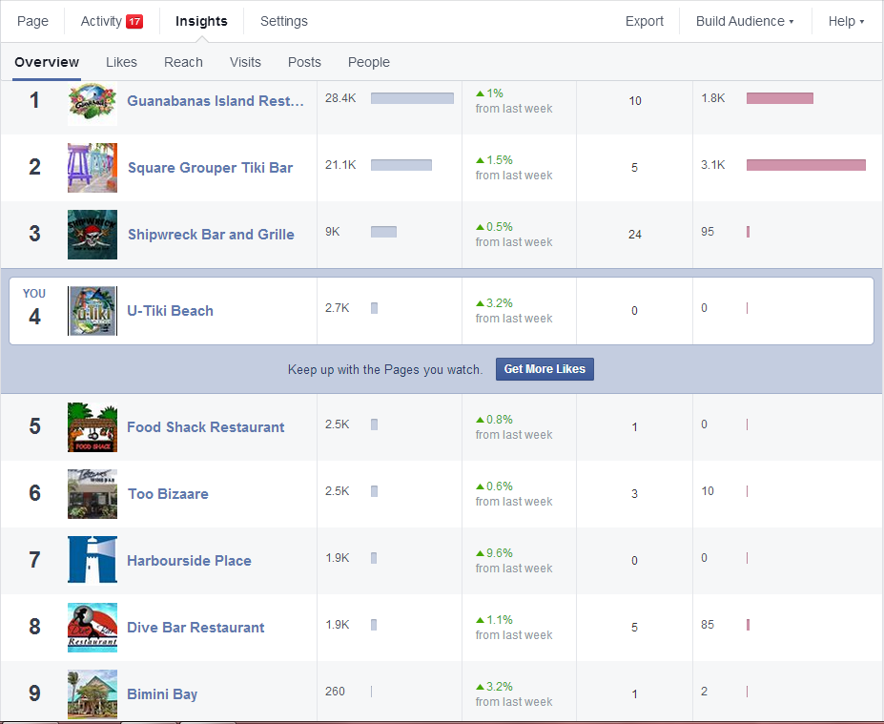Click the YOU rank 4 label

point(34,307)
